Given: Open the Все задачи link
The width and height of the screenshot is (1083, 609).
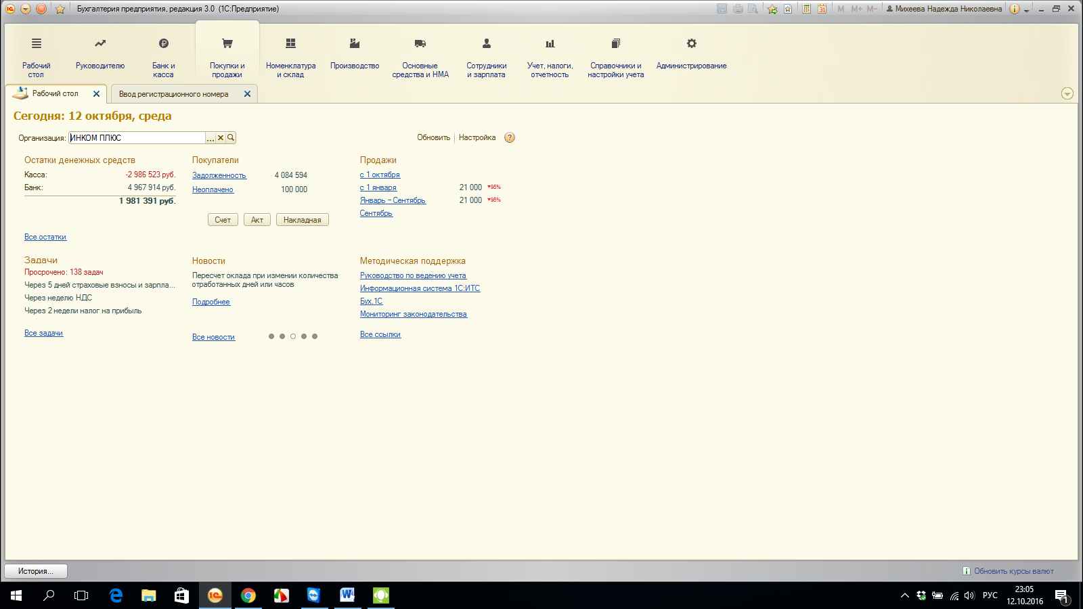Looking at the screenshot, I should tap(43, 333).
